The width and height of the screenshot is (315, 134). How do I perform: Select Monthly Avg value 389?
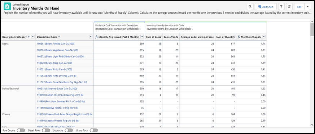pyautogui.click(x=142, y=43)
